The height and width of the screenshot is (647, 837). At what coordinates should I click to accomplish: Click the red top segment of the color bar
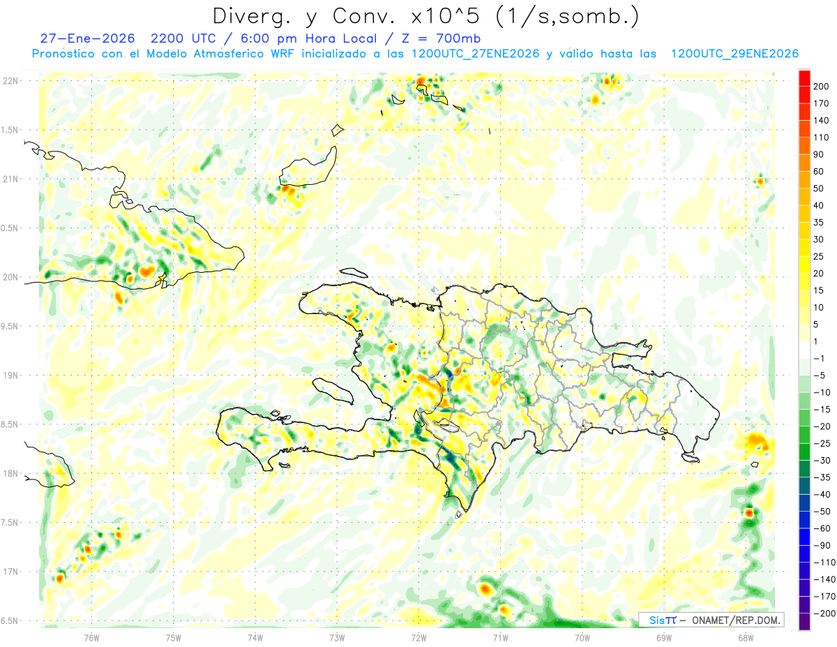(x=804, y=77)
